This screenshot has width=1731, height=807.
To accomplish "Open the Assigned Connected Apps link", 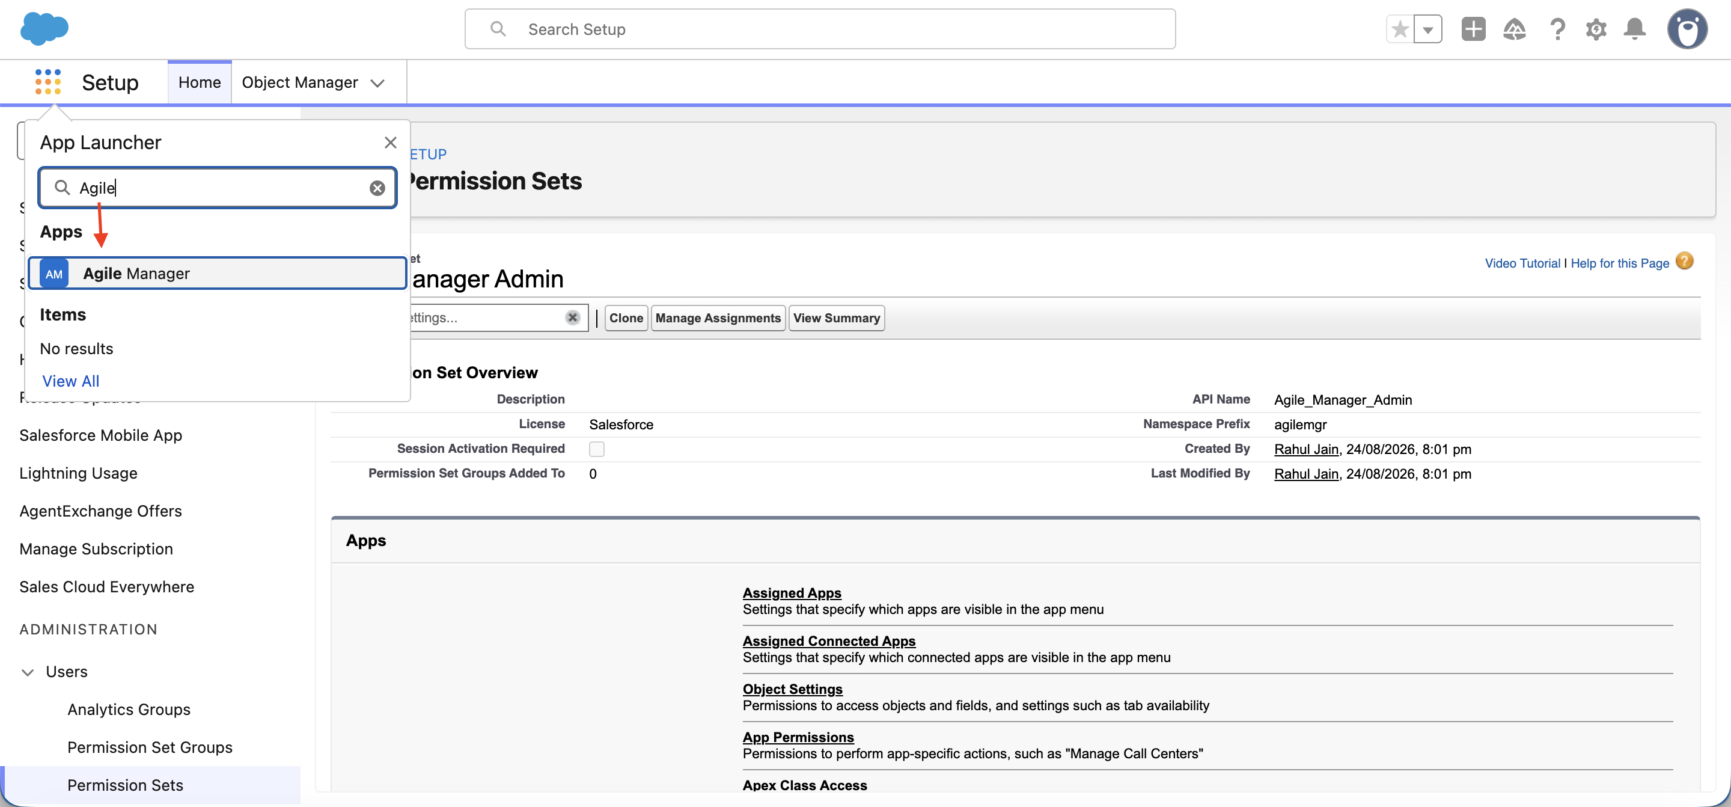I will [x=829, y=641].
